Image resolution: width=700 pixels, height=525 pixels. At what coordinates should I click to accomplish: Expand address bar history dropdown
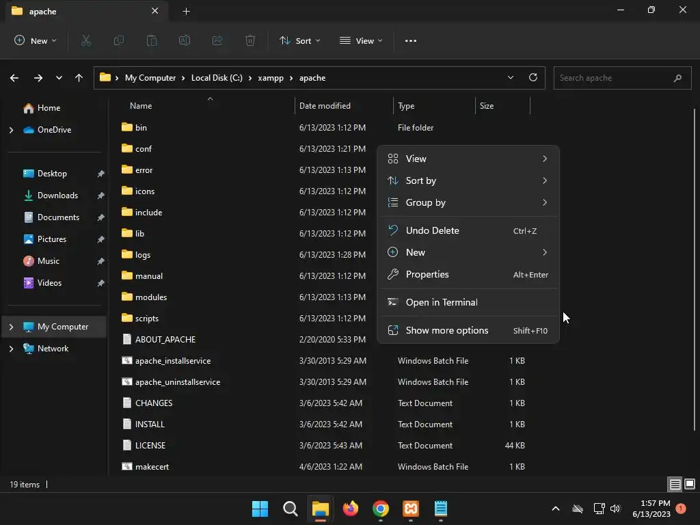tap(510, 77)
